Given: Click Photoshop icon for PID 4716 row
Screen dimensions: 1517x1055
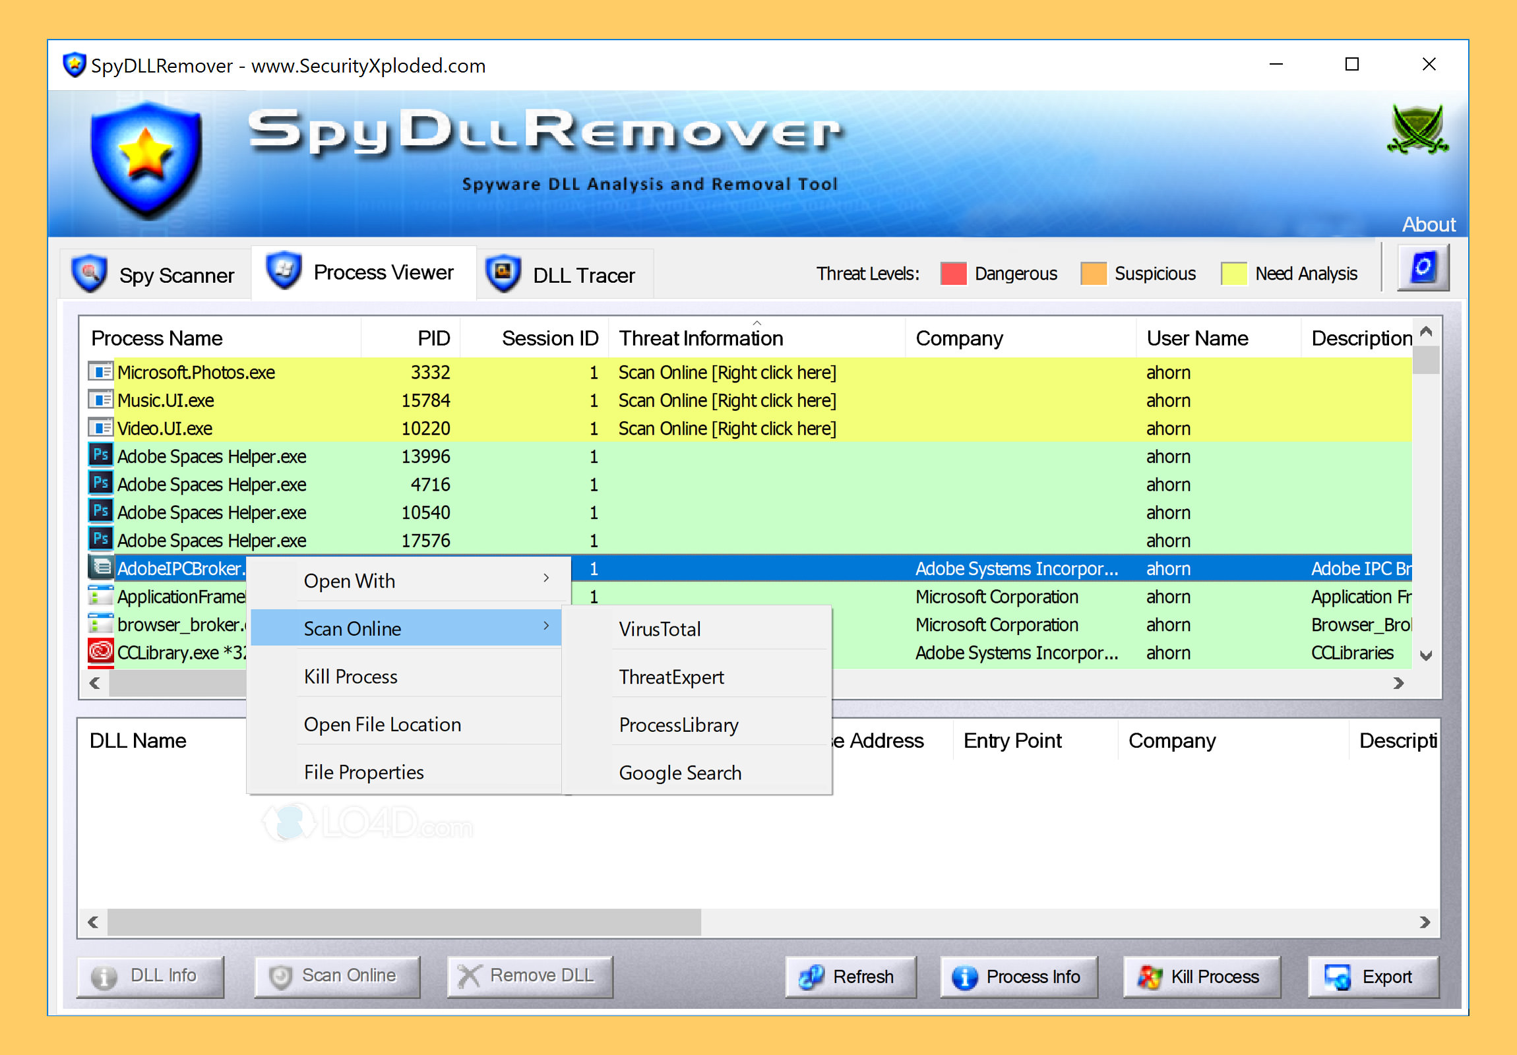Looking at the screenshot, I should [x=100, y=483].
